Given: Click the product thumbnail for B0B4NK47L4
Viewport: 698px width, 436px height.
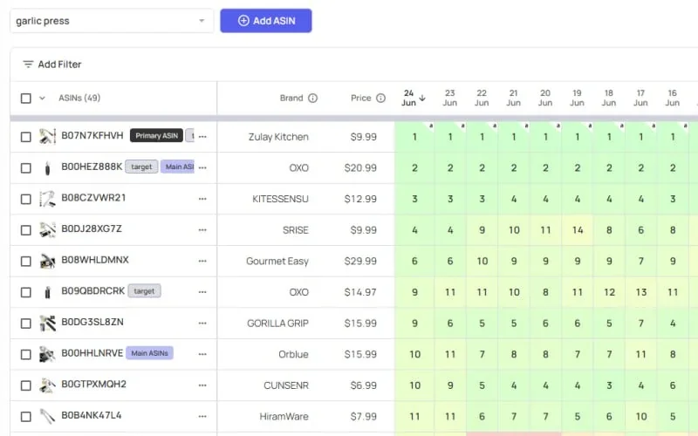Looking at the screenshot, I should tap(47, 417).
